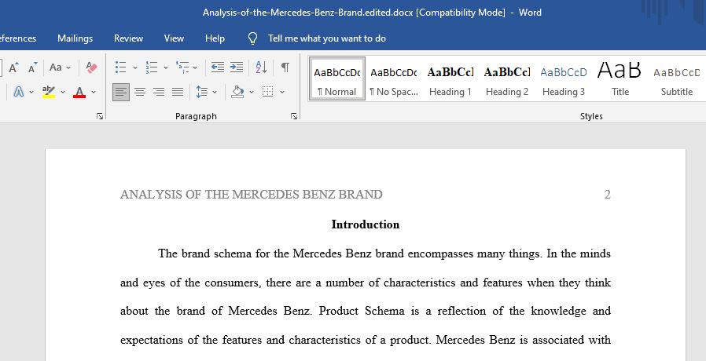
Task: Click the Introduction heading in document
Action: click(x=365, y=224)
